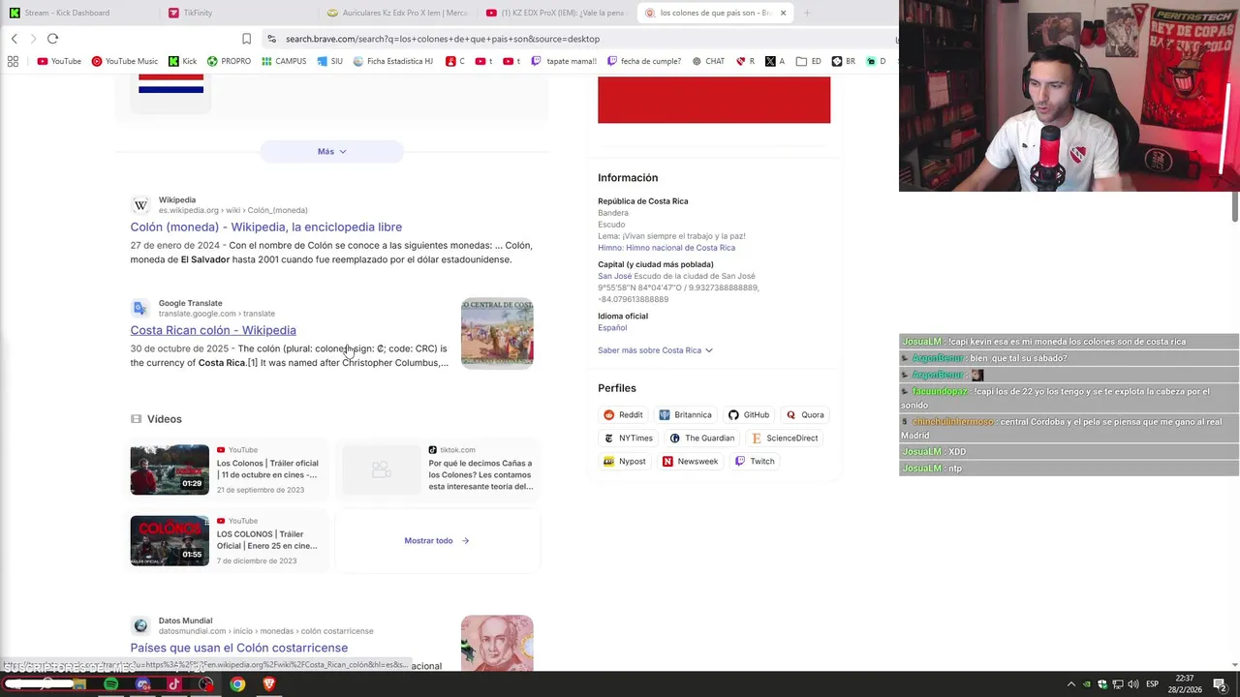This screenshot has width=1240, height=697.
Task: Open a new browser tab
Action: click(807, 13)
